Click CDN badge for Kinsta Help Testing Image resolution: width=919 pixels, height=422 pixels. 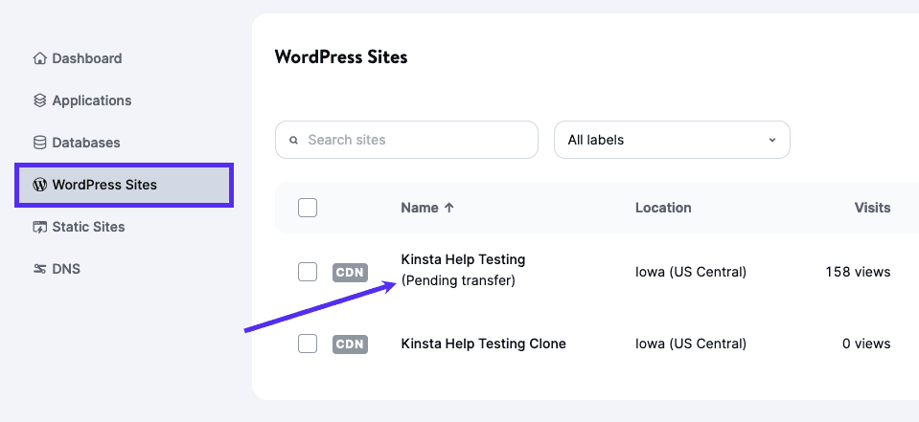(350, 272)
